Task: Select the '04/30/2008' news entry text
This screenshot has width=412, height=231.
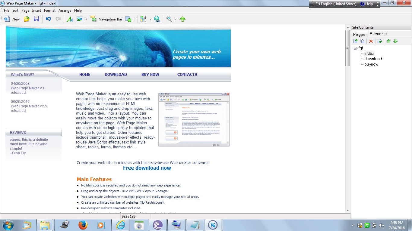Action: pyautogui.click(x=20, y=84)
